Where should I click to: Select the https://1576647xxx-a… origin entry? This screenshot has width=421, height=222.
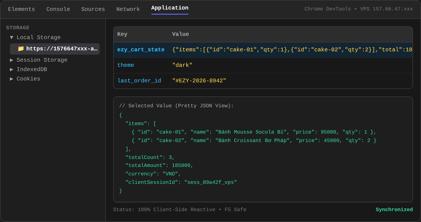(x=55, y=49)
